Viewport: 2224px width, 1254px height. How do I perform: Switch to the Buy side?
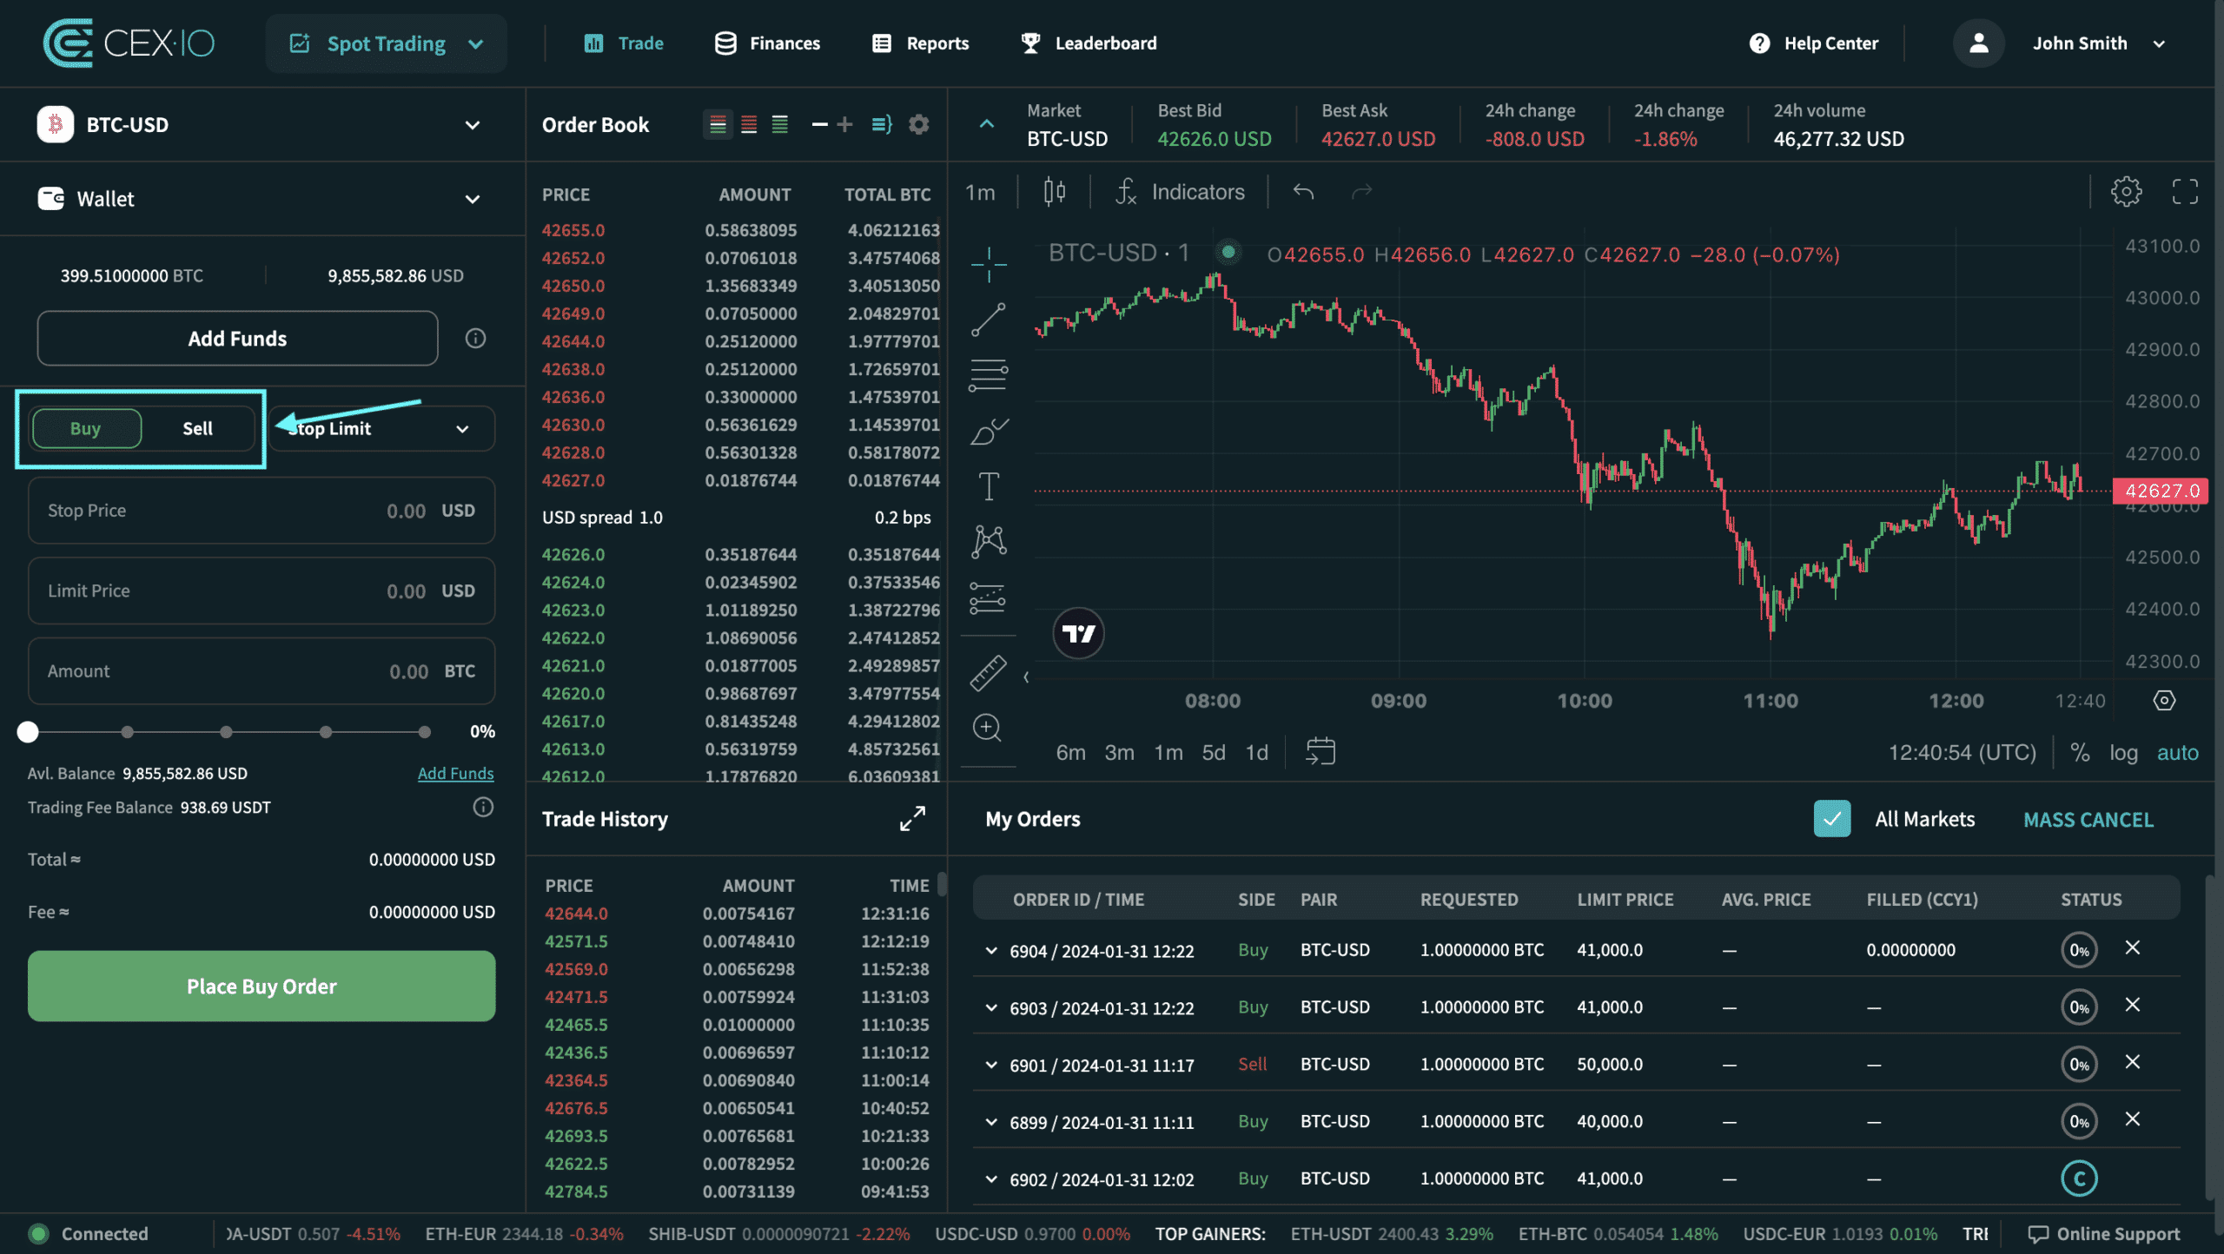(x=86, y=429)
